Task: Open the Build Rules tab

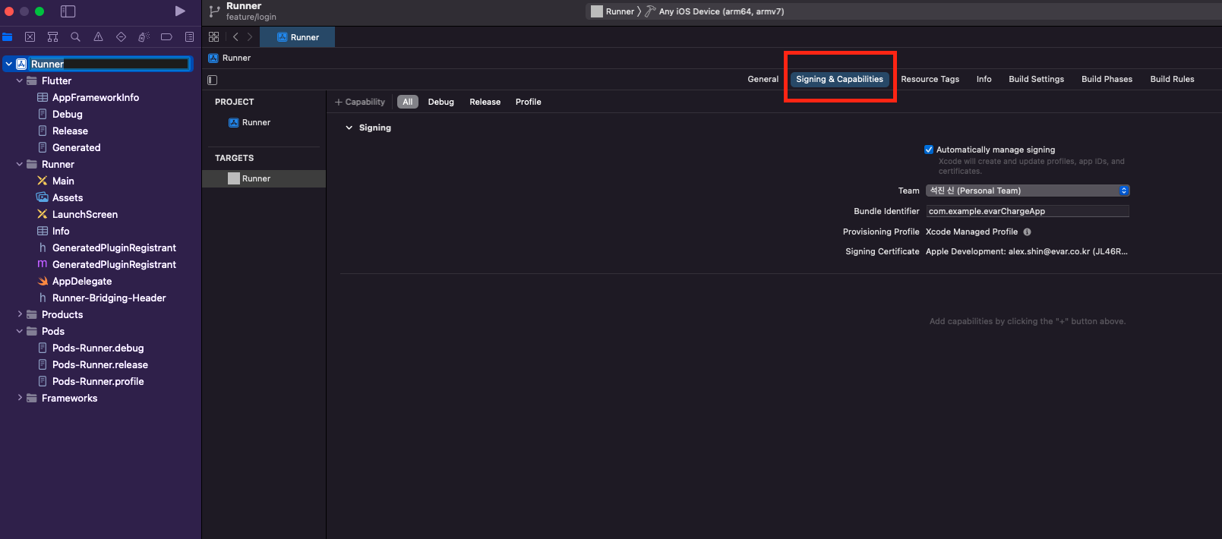Action: [x=1172, y=79]
